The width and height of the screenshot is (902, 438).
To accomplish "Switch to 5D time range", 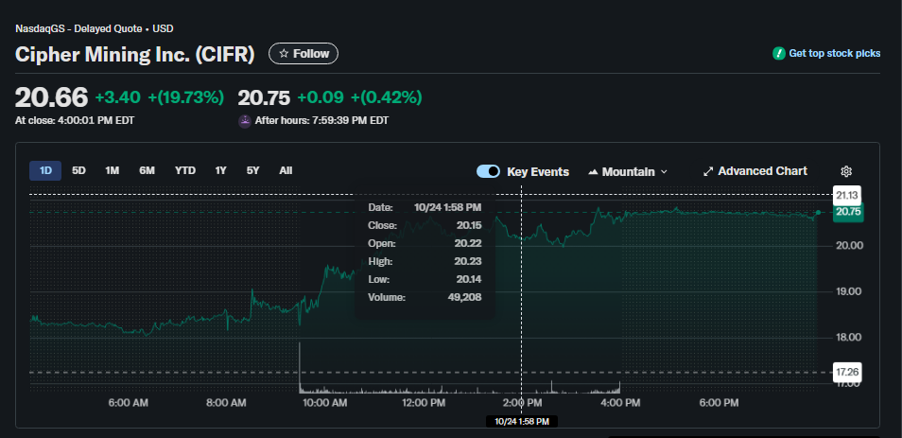I will (79, 170).
